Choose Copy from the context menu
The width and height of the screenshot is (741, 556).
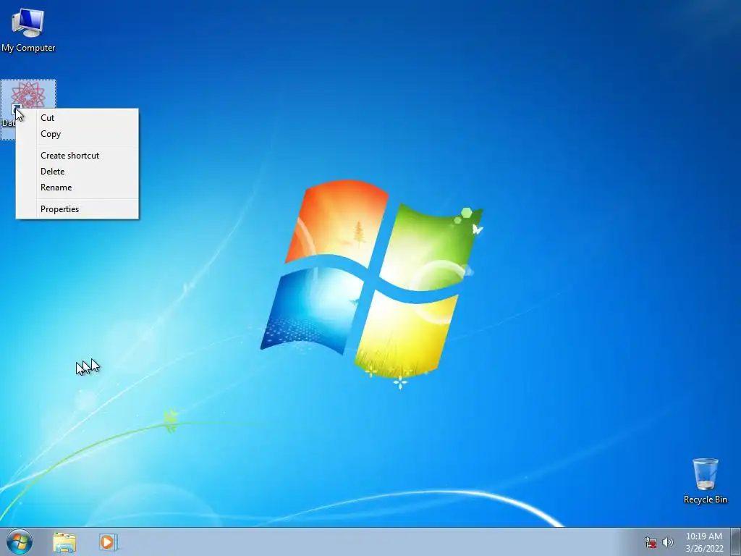point(77,134)
